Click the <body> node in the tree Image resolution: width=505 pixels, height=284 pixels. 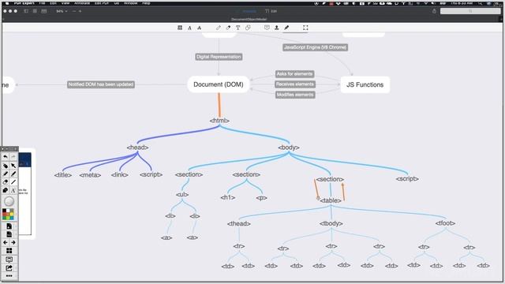(289, 148)
